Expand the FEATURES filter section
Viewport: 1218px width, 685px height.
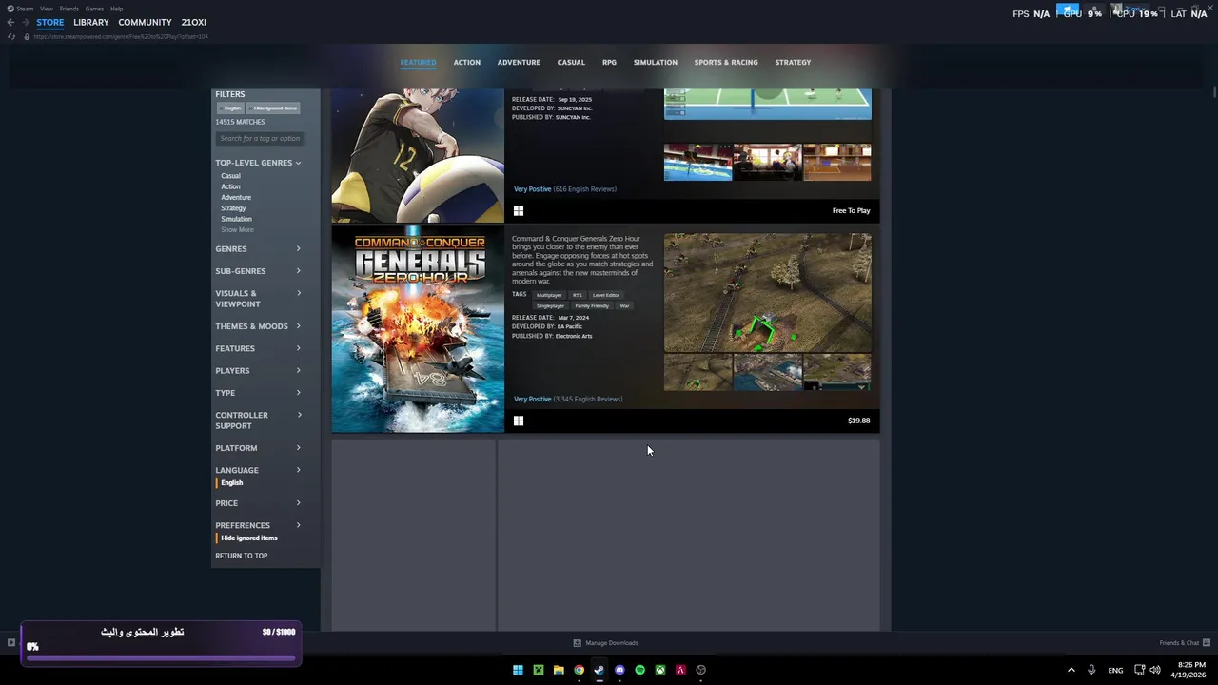(258, 348)
